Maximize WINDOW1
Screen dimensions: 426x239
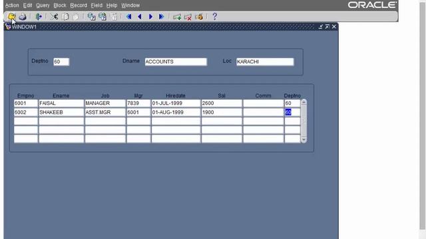[x=327, y=27]
